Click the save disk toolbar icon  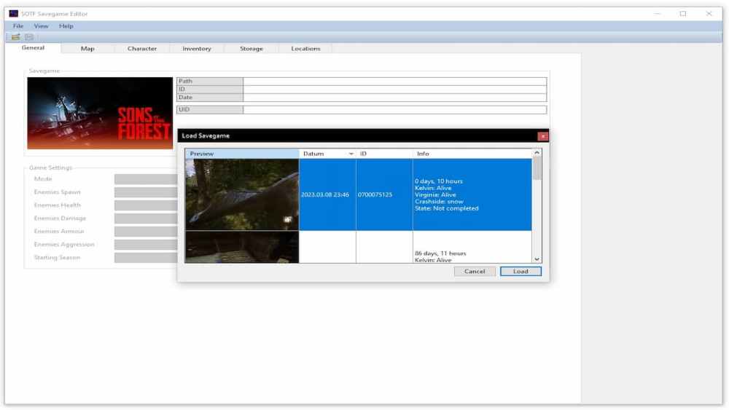(29, 36)
